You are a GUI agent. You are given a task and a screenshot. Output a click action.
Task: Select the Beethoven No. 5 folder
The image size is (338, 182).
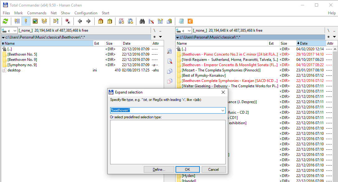click(x=22, y=54)
